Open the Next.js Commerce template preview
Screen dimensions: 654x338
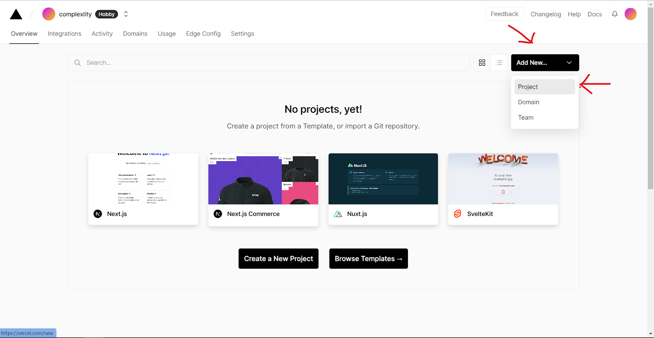click(x=263, y=179)
